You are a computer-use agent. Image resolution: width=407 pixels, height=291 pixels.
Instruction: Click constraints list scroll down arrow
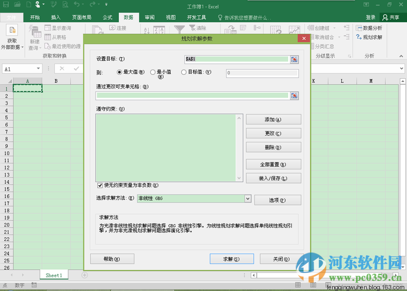coord(239,178)
